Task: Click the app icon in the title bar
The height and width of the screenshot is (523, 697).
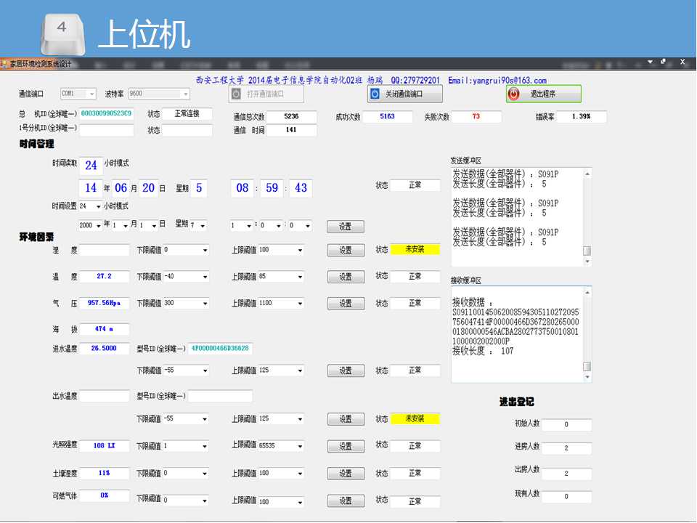Action: (4, 64)
